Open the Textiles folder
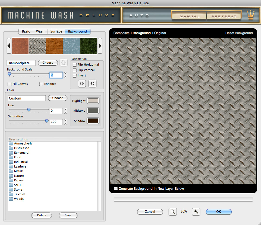Viewport: 261px width, 225px height. coord(17,194)
